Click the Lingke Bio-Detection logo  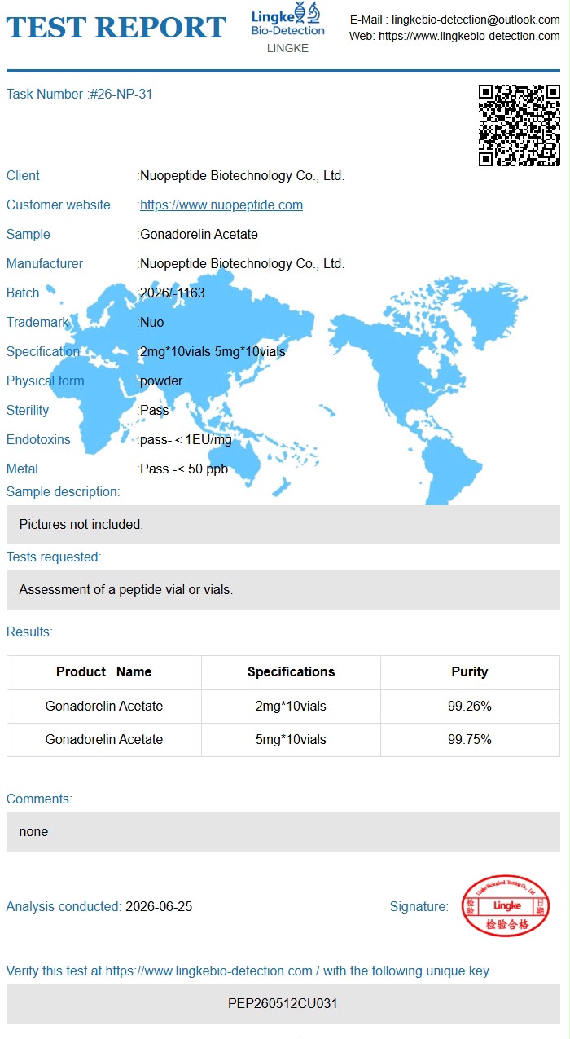pos(287,20)
